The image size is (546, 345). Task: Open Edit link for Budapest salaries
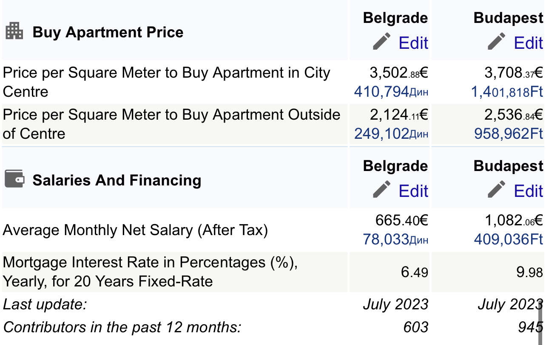coord(528,191)
